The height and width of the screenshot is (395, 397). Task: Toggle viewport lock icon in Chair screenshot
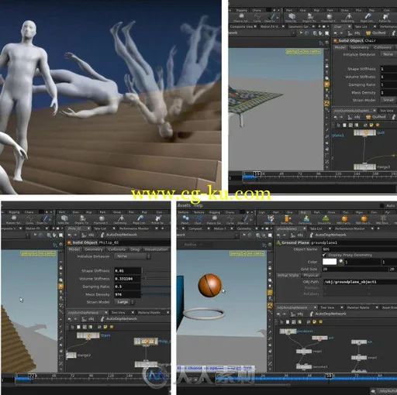[327, 66]
